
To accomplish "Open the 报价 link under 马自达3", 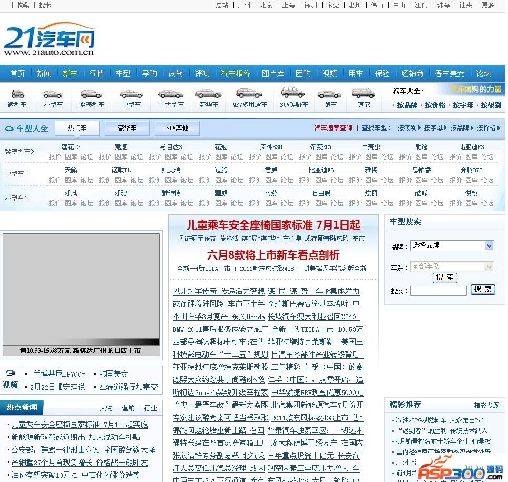I will (155, 157).
